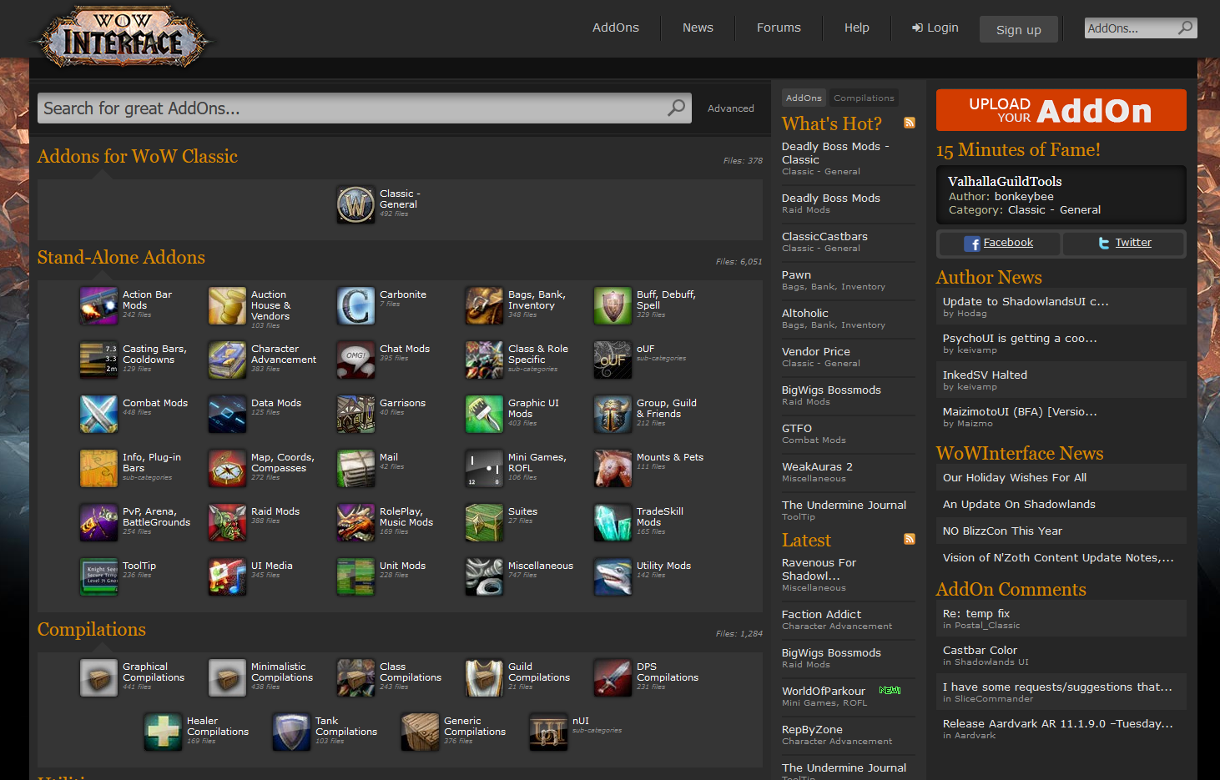Image resolution: width=1220 pixels, height=780 pixels.
Task: Open 'PsychoUI is getting a coo...' author news
Action: [1020, 338]
